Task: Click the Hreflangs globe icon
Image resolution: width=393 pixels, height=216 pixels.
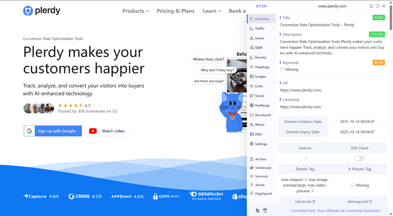Action: [252, 105]
